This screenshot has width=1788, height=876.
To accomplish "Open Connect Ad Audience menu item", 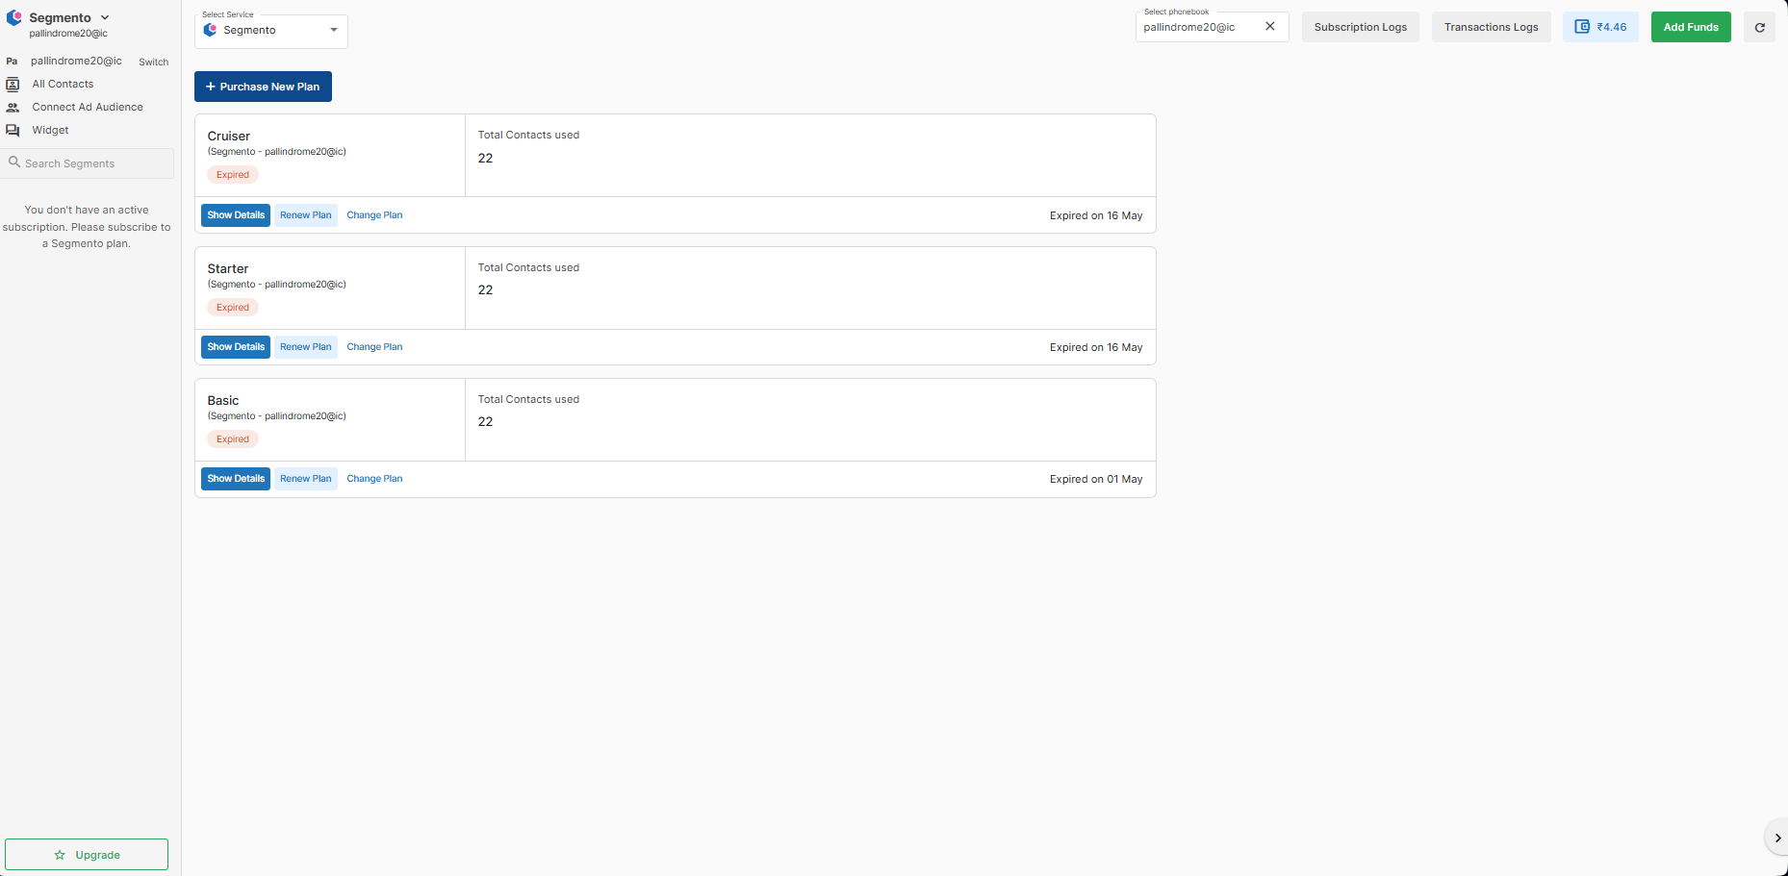I will pyautogui.click(x=88, y=107).
